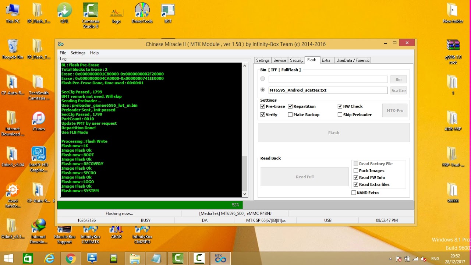Click the ENG input language indicator
Screen dimensions: 471x265
point(435,259)
